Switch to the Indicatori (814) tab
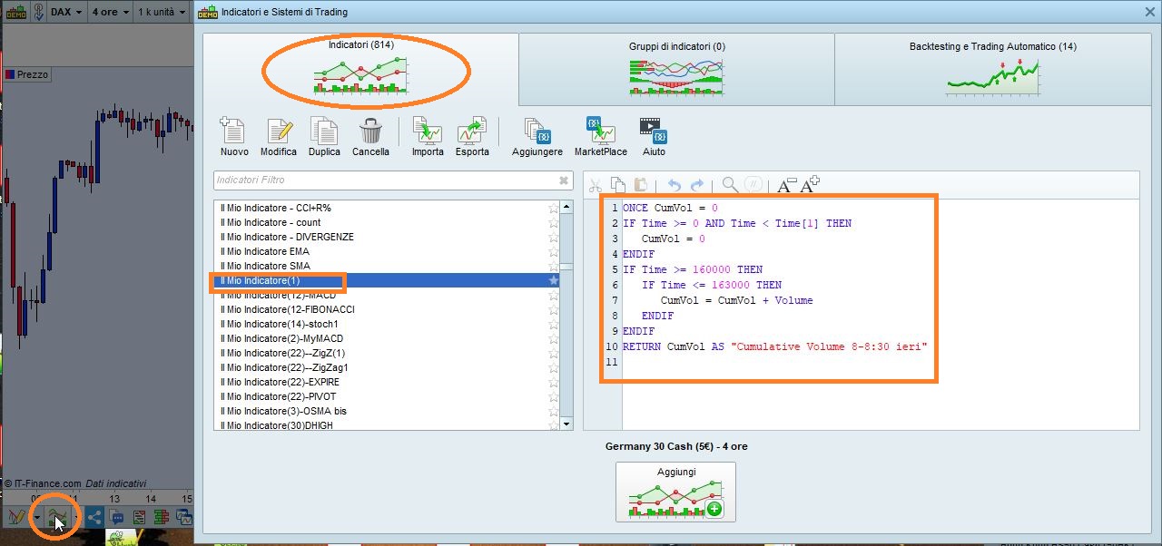The image size is (1162, 546). pos(360,68)
